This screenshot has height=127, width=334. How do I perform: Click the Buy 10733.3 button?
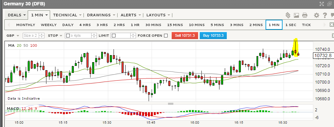pyautogui.click(x=213, y=35)
